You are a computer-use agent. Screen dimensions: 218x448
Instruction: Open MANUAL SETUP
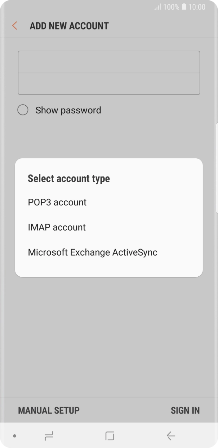49,410
